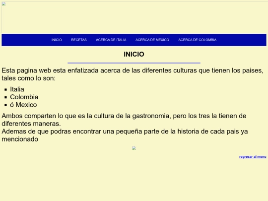Click paragraph starting 'Esta pagina web'
The width and height of the screenshot is (268, 201).
click(133, 74)
